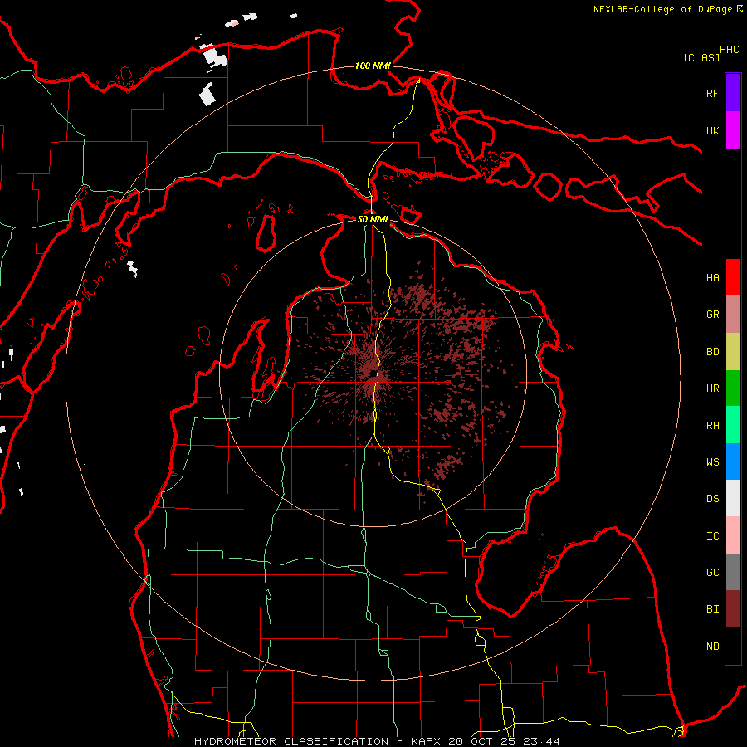The width and height of the screenshot is (747, 747).
Task: Click the DS white legend swatch
Action: 733,498
